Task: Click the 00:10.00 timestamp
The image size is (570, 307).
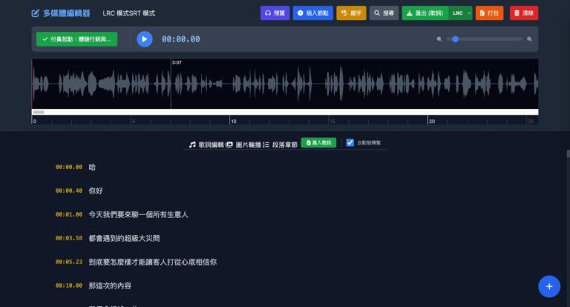Action: pyautogui.click(x=69, y=285)
